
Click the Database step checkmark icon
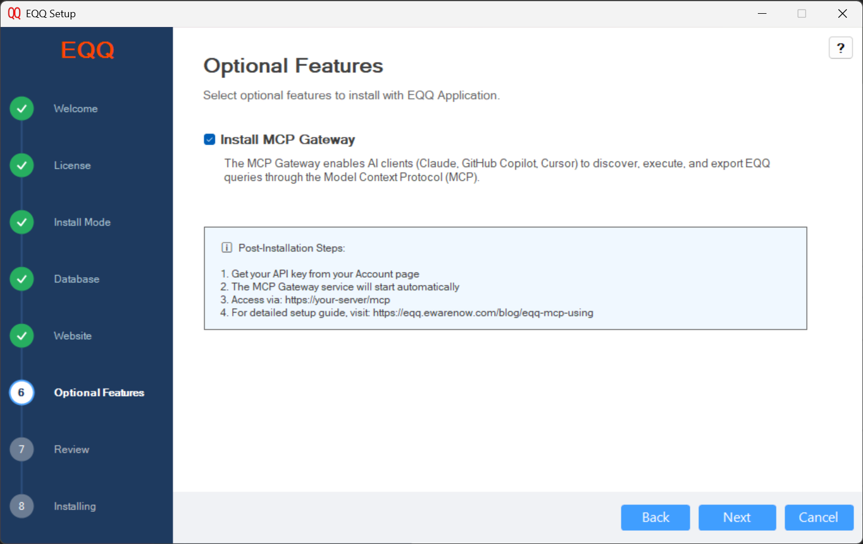pos(21,279)
